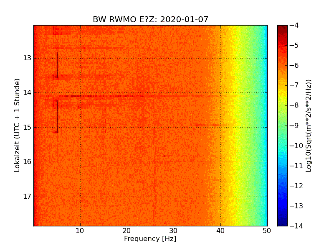This screenshot has width=334, height=251.
Task: Click the x-axis tick label 20
Action: [x=127, y=231]
